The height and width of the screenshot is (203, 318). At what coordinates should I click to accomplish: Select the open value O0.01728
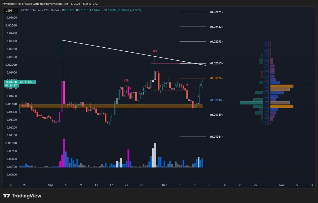click(x=68, y=10)
